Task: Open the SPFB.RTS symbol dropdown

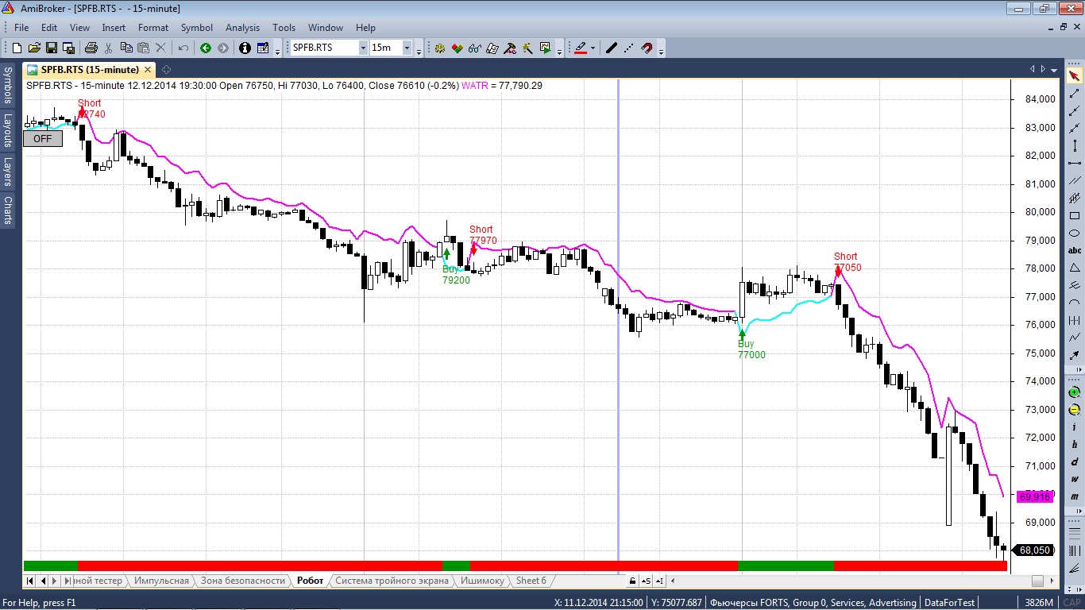Action: point(363,48)
